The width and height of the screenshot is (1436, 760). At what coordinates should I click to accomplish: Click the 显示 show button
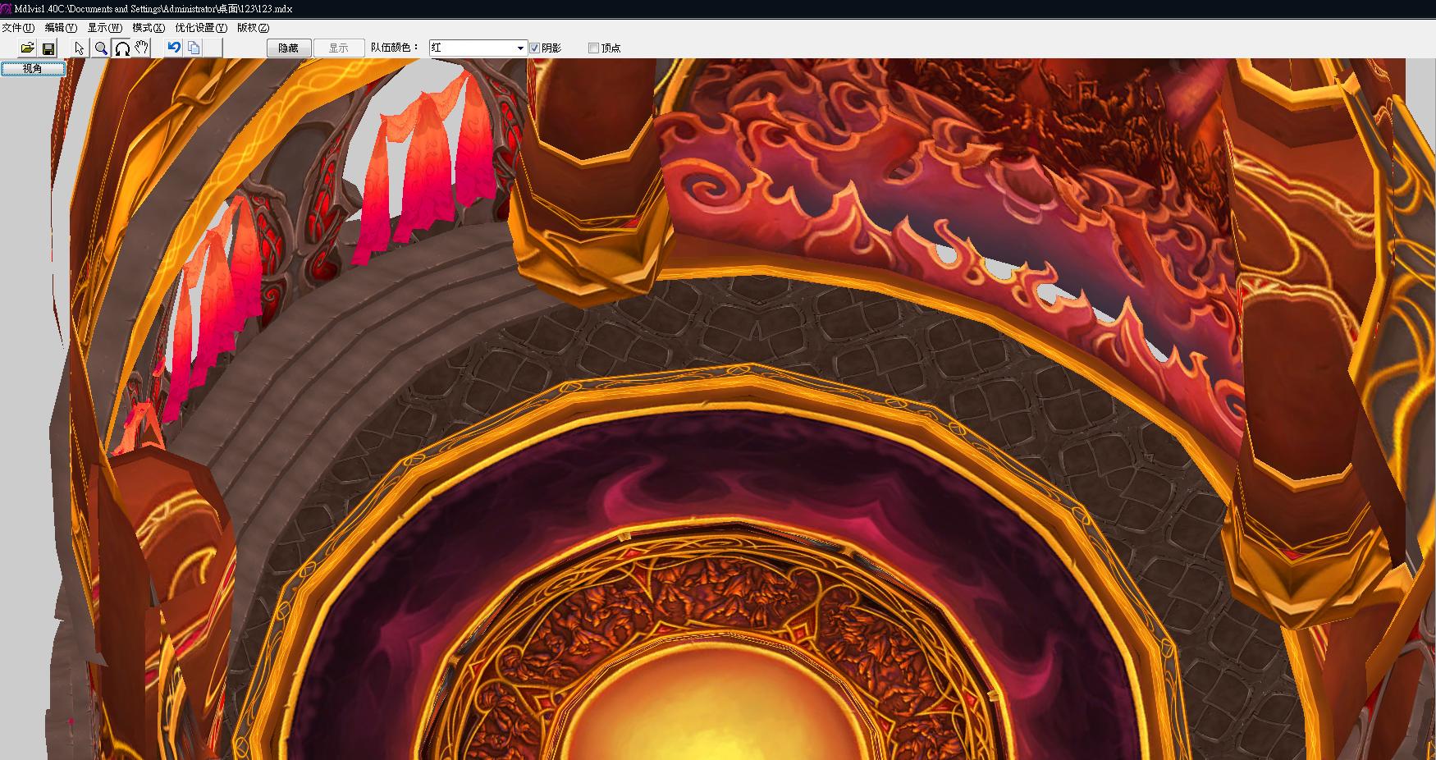[x=339, y=48]
